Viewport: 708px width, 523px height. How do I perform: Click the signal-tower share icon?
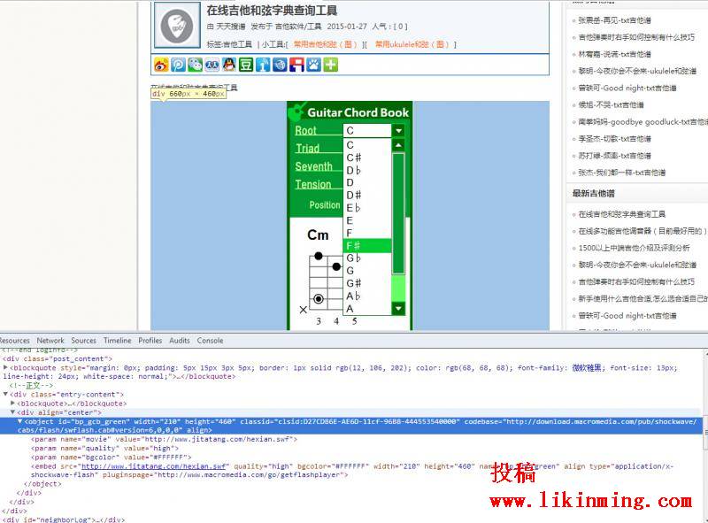coord(264,65)
